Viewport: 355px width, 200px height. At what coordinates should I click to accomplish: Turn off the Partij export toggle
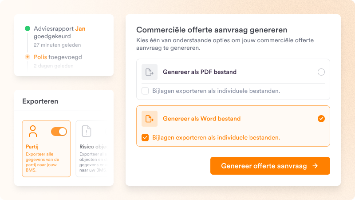pyautogui.click(x=59, y=132)
